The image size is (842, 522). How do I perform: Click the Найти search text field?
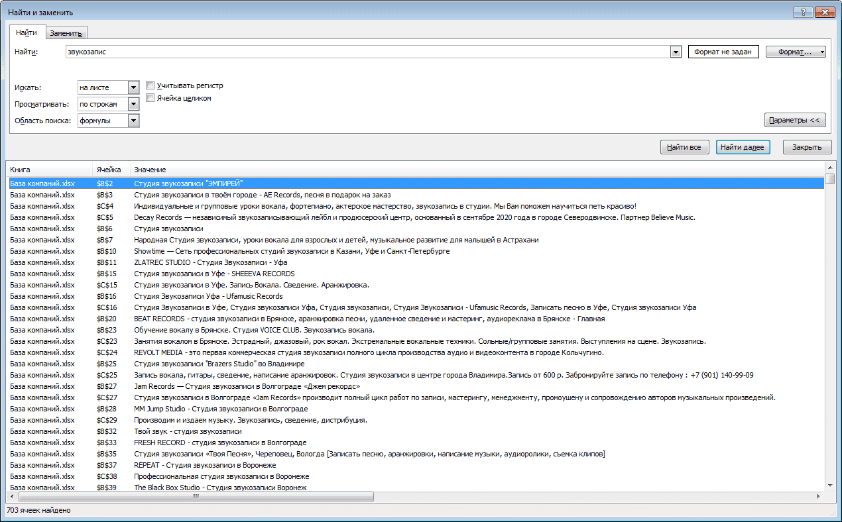tap(368, 52)
